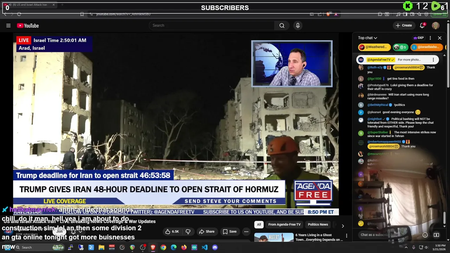The height and width of the screenshot is (253, 450).
Task: Launch Firefox from the taskbar
Action: [x=184, y=247]
